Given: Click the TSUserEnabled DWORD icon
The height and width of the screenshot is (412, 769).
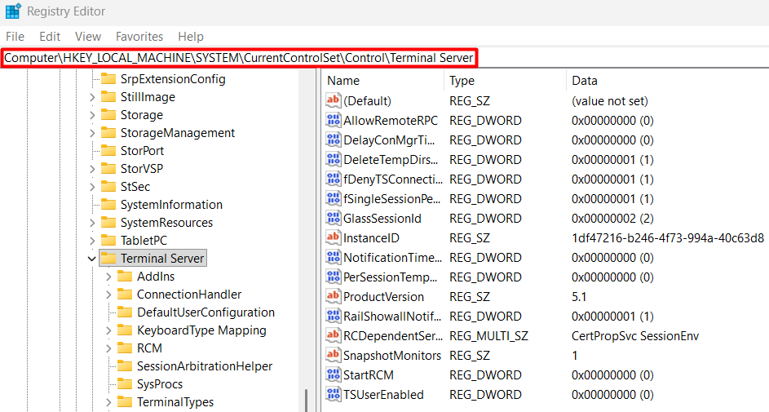Looking at the screenshot, I should (x=333, y=395).
